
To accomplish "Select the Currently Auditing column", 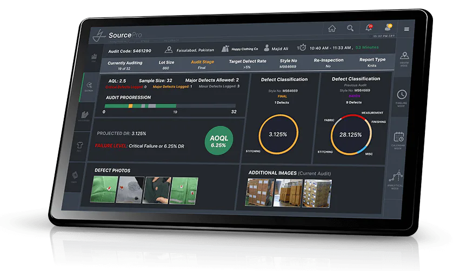I will [x=125, y=65].
